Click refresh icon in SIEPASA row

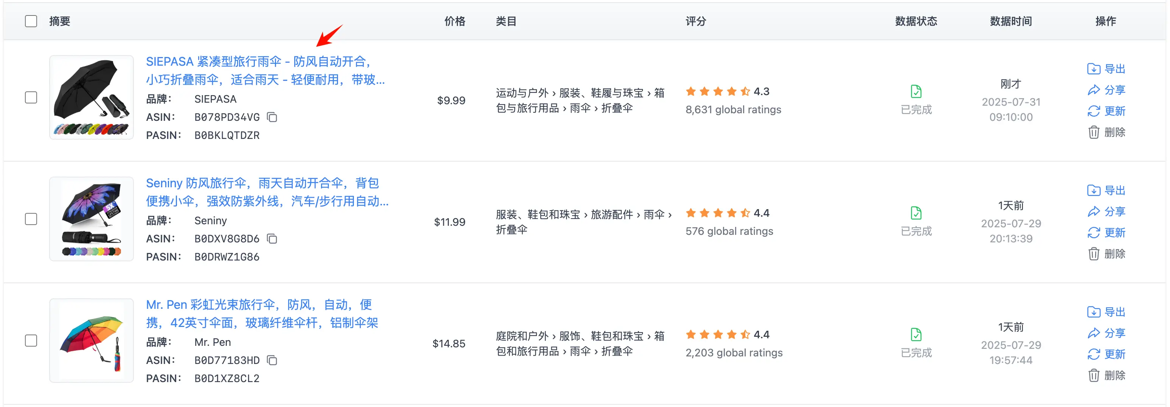tap(1094, 111)
